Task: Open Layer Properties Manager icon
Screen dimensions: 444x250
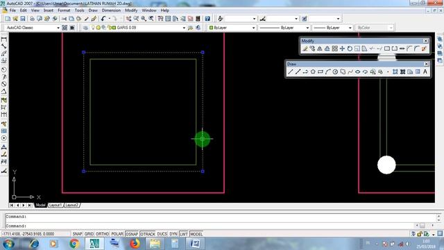Action: [85, 28]
